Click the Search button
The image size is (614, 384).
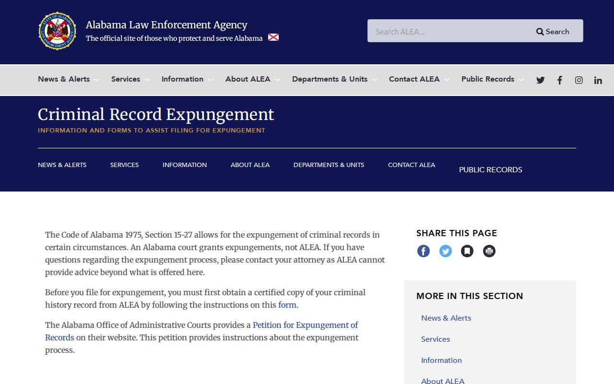click(x=553, y=31)
